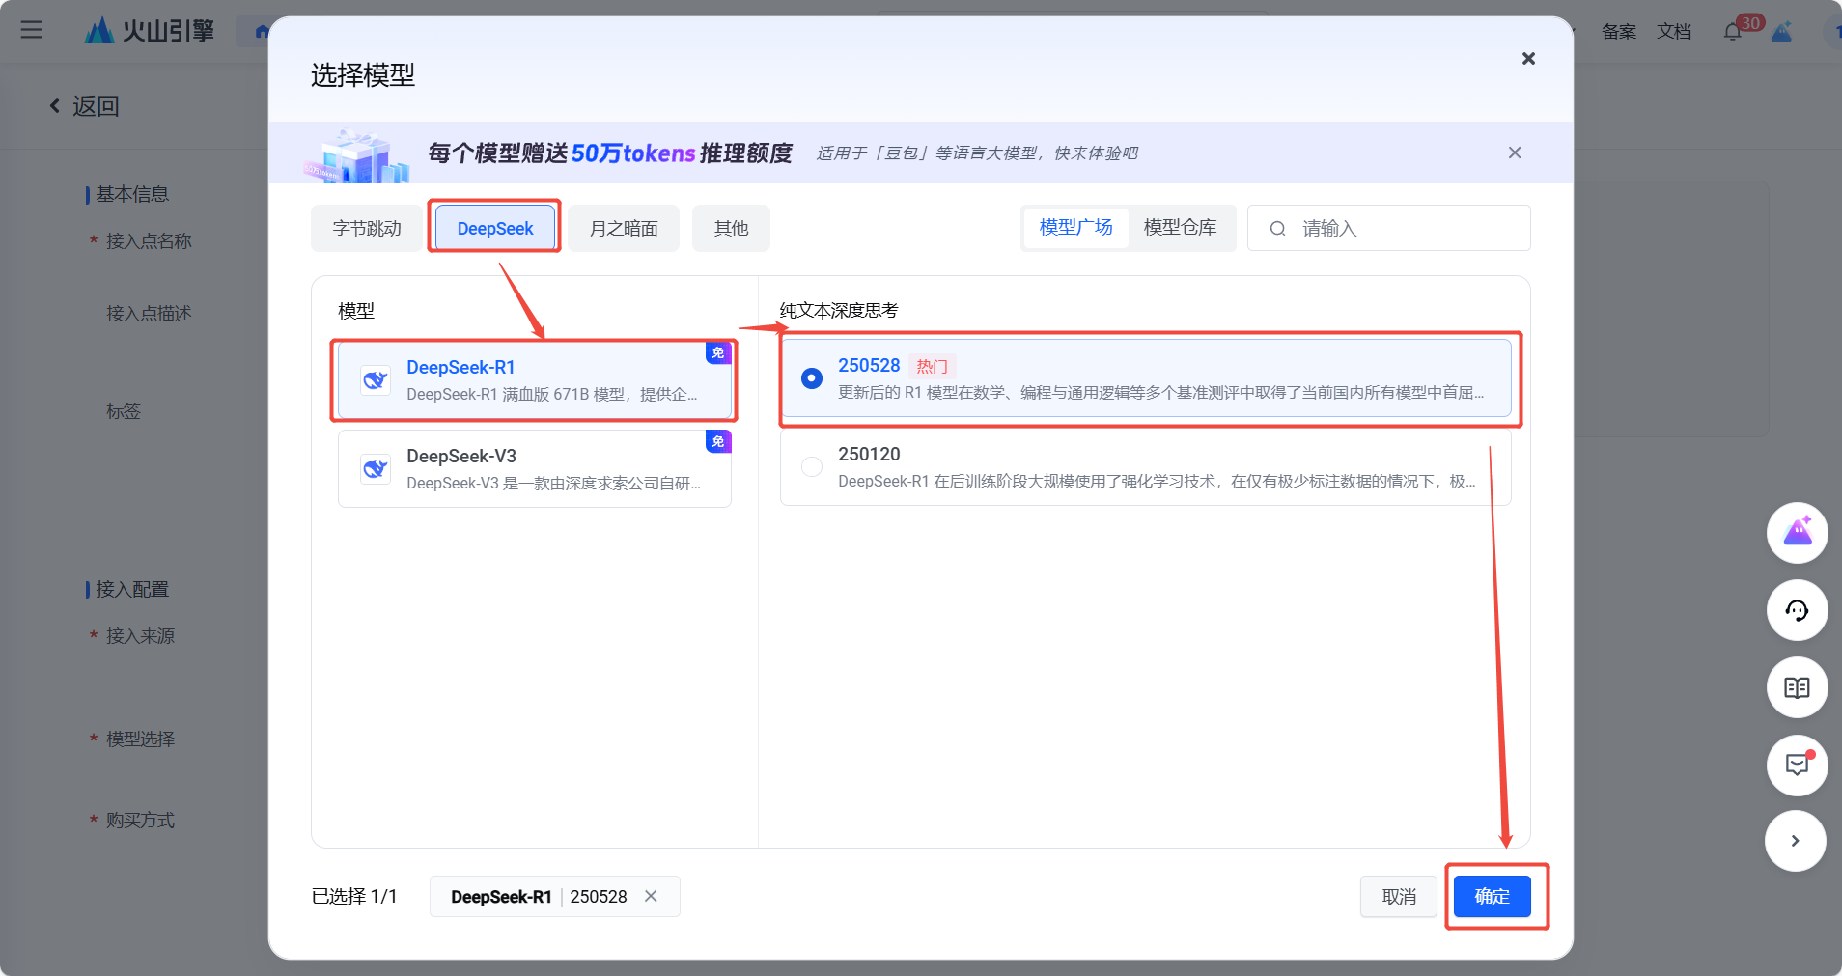Image resolution: width=1842 pixels, height=976 pixels.
Task: Click the DeepSeek-R1 whale logo icon
Action: tap(376, 380)
